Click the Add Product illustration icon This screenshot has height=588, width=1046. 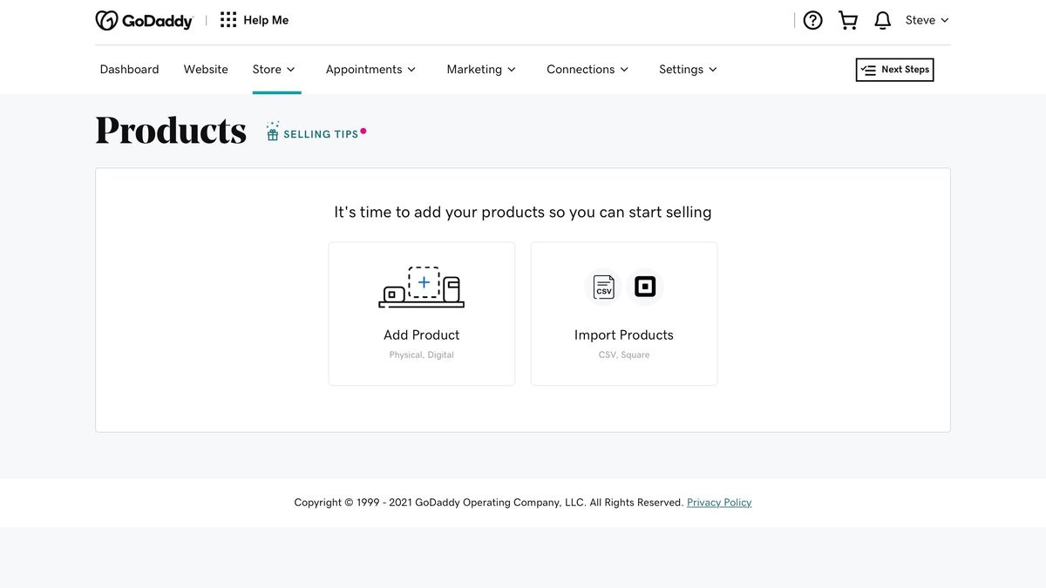pos(421,287)
